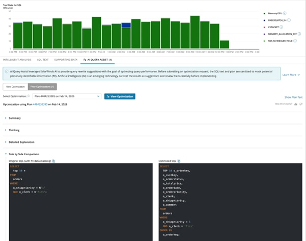The width and height of the screenshot is (306, 241).
Task: Toggle to New Optimization view
Action: point(15,87)
